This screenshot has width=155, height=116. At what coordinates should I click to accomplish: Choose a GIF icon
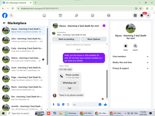pyautogui.click(x=68, y=105)
